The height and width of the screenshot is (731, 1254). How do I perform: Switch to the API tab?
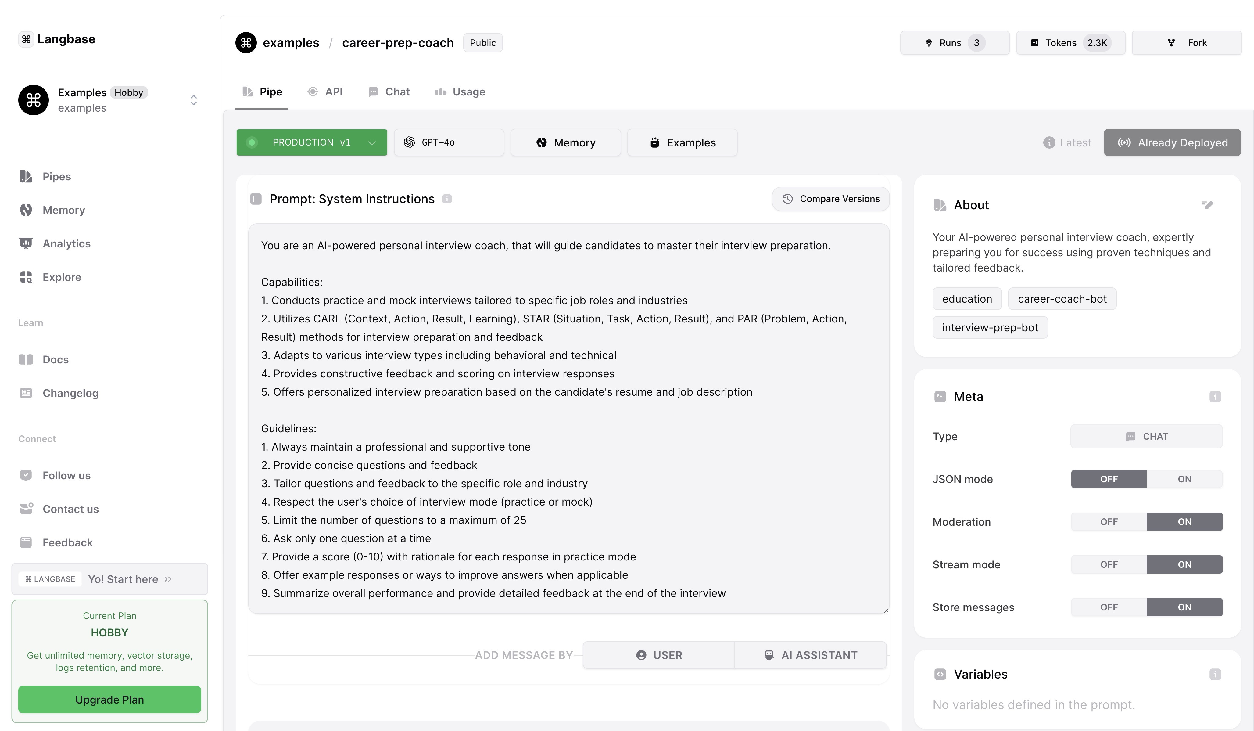point(325,92)
